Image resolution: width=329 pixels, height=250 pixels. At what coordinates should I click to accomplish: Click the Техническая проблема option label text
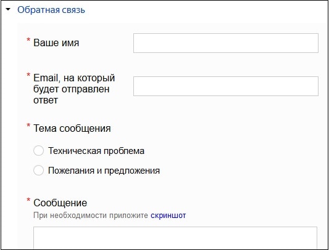(96, 151)
